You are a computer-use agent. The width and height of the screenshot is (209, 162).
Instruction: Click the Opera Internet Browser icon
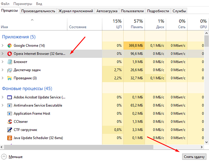9,54
